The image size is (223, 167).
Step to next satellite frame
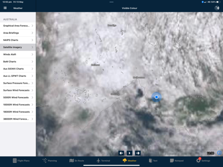(x=138, y=153)
